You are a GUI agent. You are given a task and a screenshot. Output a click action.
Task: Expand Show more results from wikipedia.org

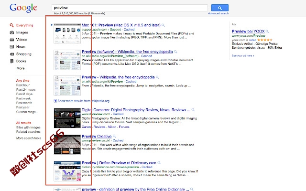coord(84,101)
